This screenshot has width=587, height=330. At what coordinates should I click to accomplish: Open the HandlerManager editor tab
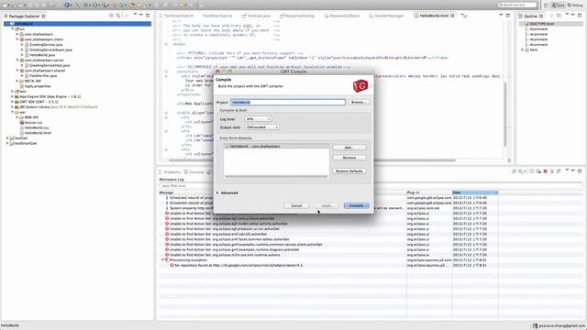(x=386, y=16)
